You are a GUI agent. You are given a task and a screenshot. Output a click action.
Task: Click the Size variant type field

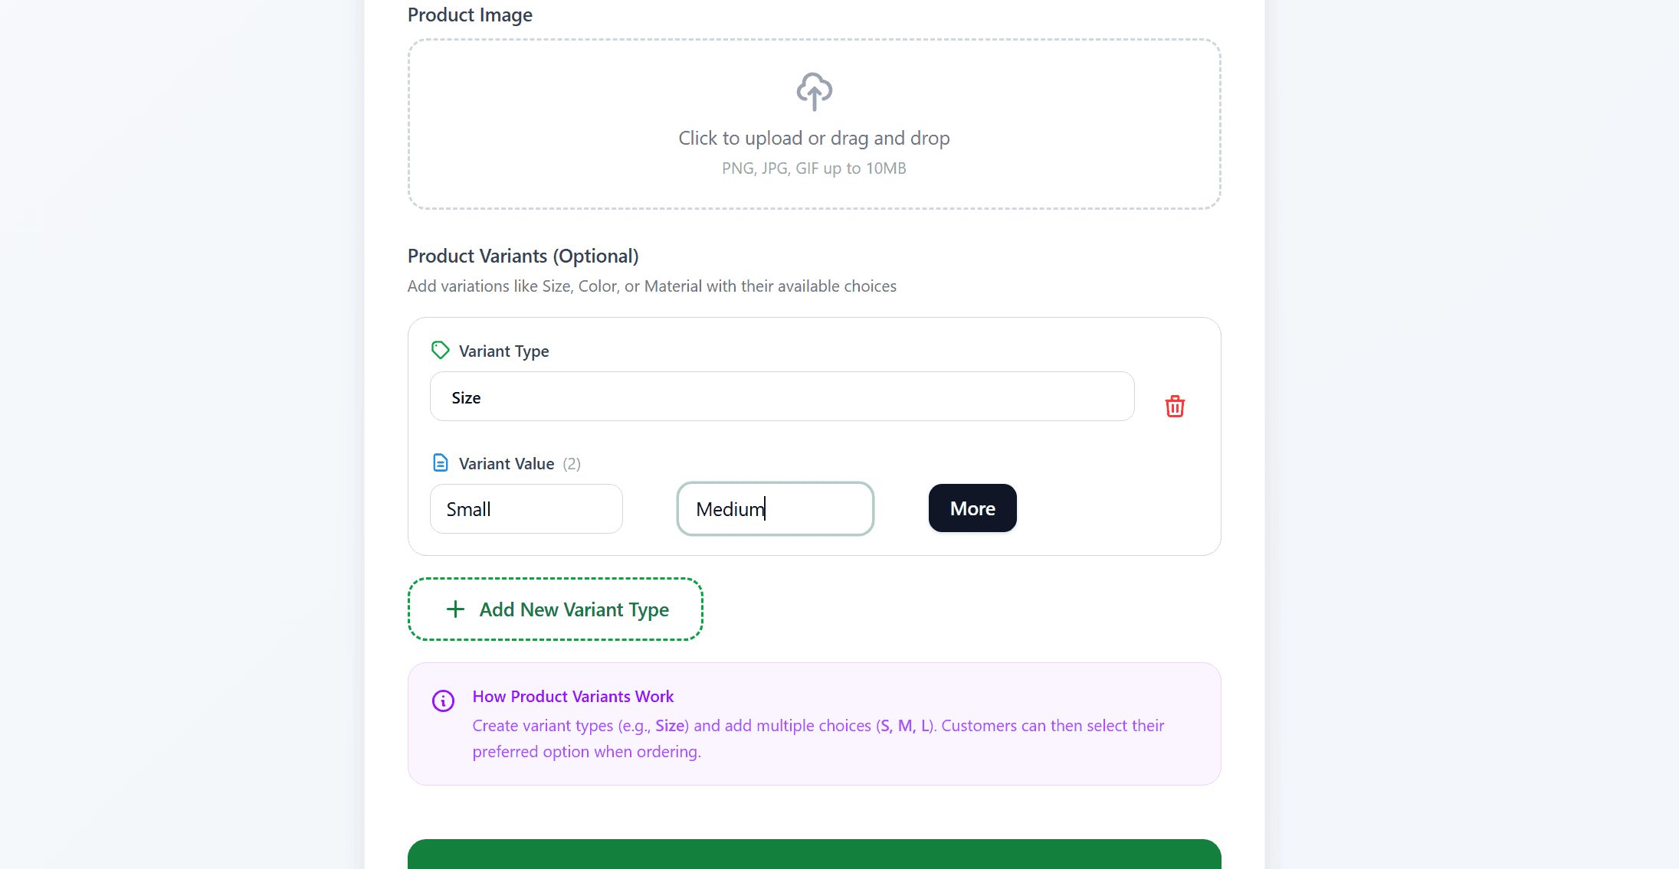click(x=781, y=397)
